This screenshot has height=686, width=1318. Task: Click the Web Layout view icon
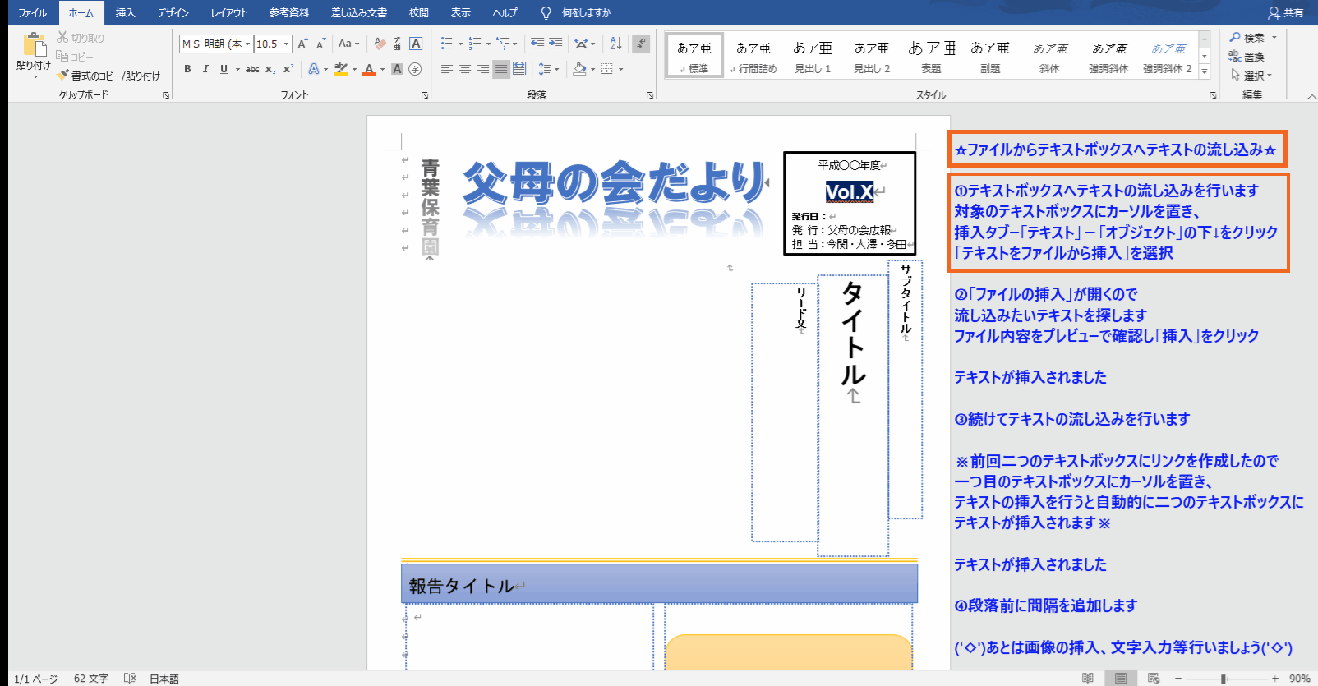[x=1154, y=679]
